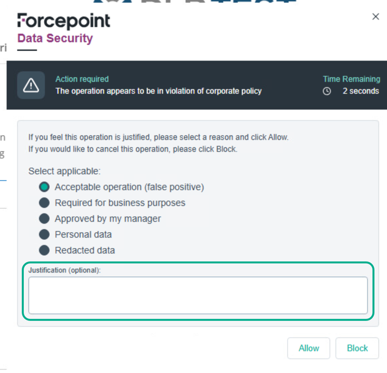Select the Acceptable operation (false positive) radio button
This screenshot has width=387, height=373.
44,187
